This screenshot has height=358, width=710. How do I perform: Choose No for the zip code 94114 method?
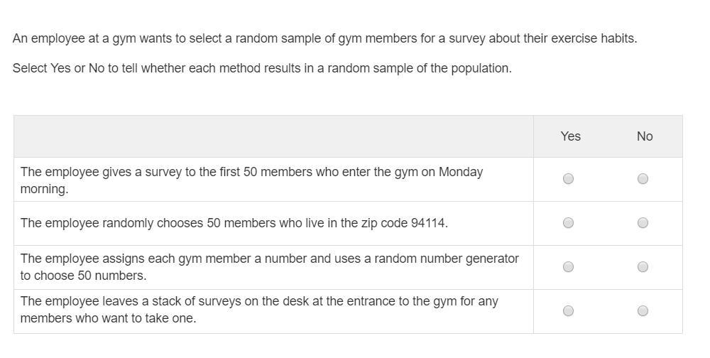tap(643, 223)
